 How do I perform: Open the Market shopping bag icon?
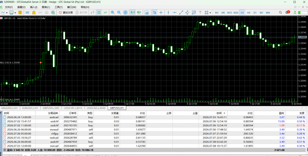coord(34,13)
